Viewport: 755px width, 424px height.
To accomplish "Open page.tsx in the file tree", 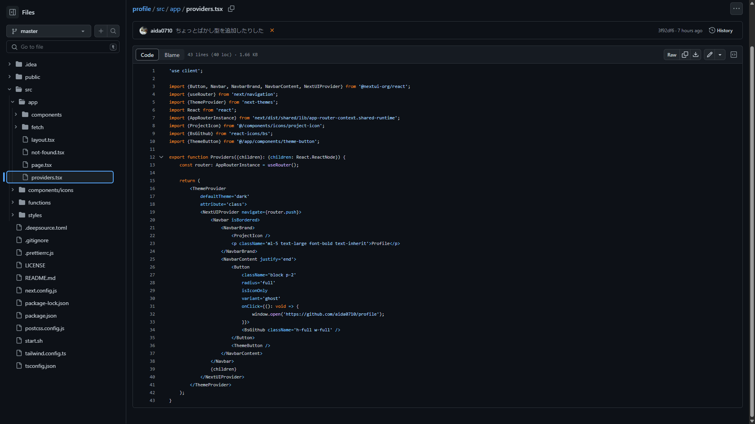I will click(x=41, y=165).
